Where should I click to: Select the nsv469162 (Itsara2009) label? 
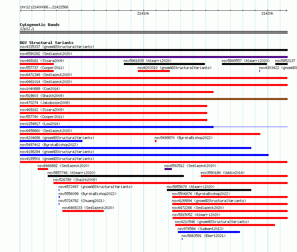coord(42,110)
